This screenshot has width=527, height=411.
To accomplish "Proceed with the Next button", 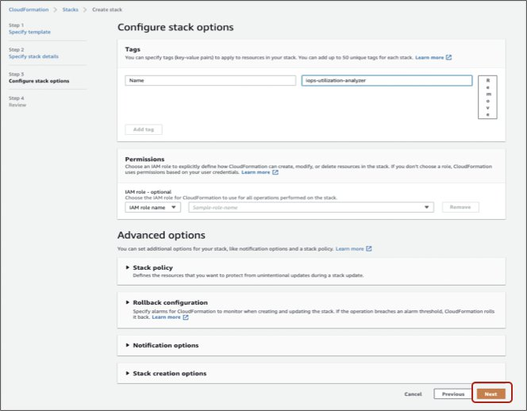I will point(491,394).
